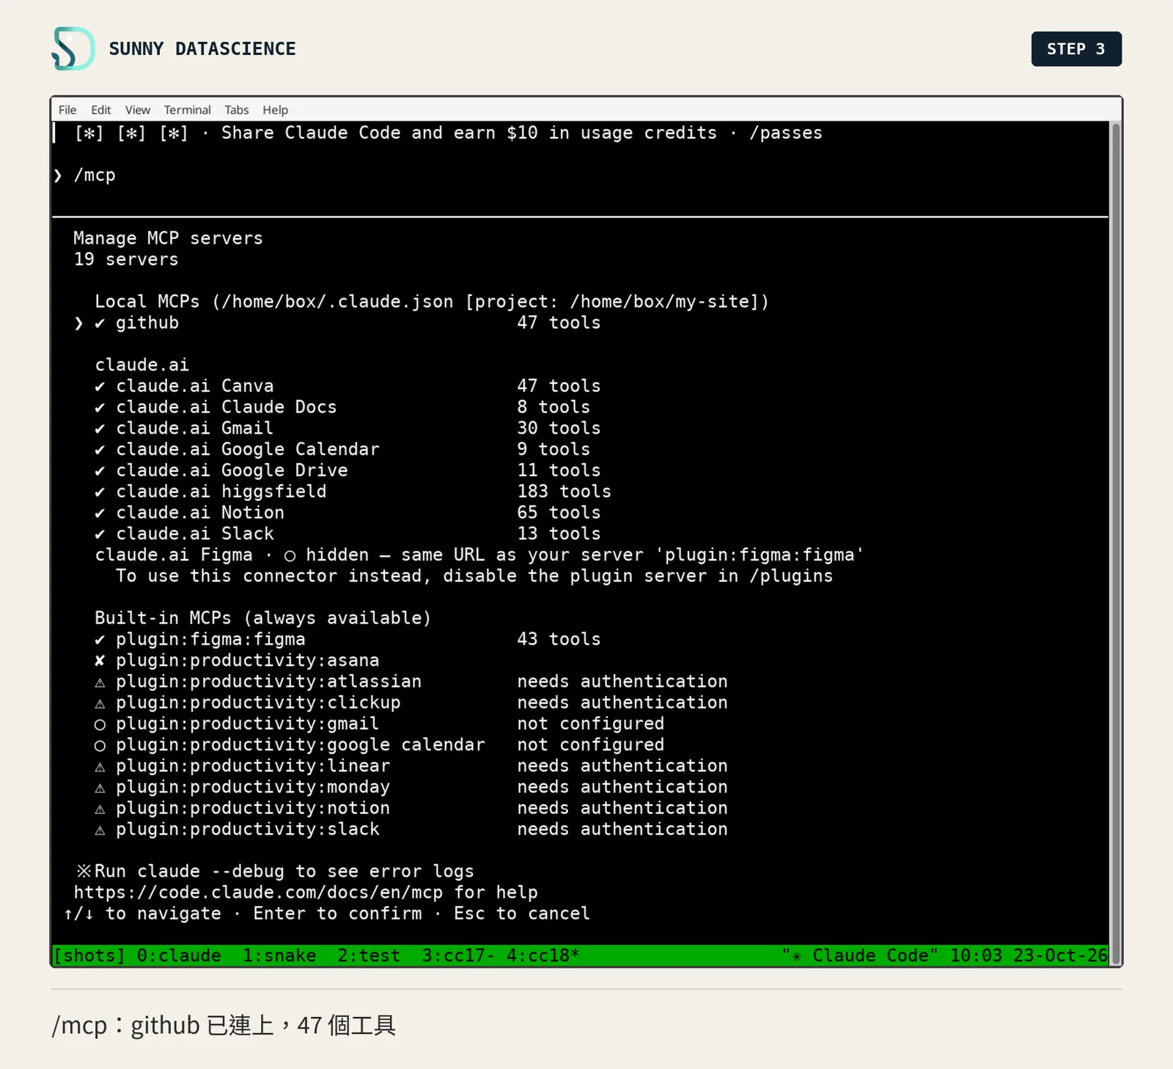Switch to tmux window 0:claude
Viewport: 1173px width, 1069px height.
pos(179,955)
